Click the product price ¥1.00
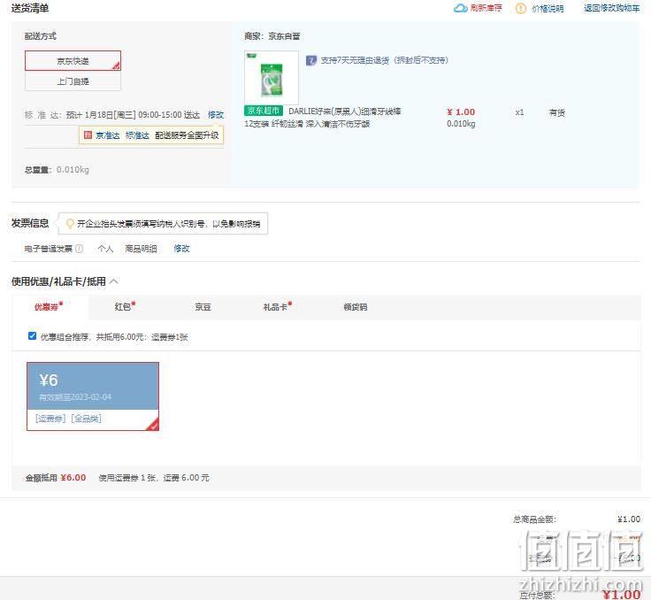This screenshot has height=600, width=651. [x=461, y=112]
